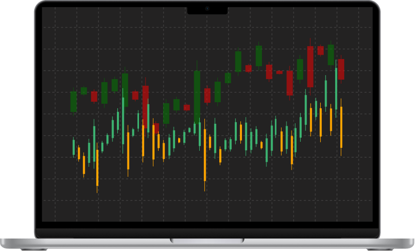
Task: Click the tall dark red candle on the left side
Action: [146, 105]
